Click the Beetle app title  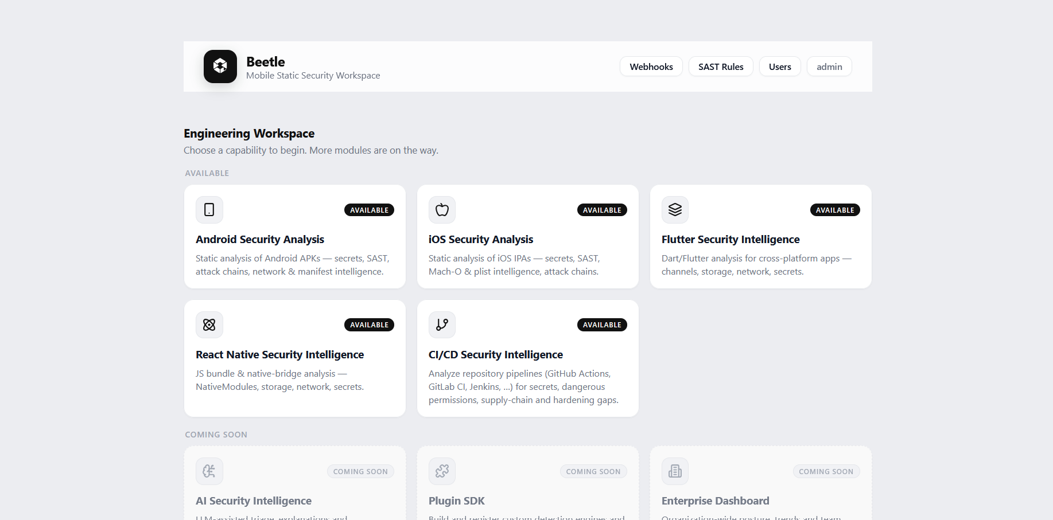(266, 62)
